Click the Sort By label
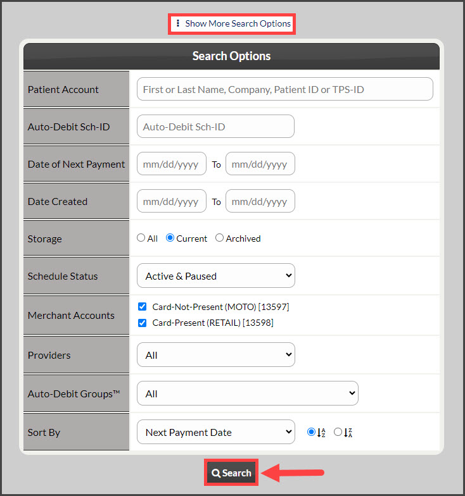This screenshot has height=496, width=465. [x=44, y=433]
